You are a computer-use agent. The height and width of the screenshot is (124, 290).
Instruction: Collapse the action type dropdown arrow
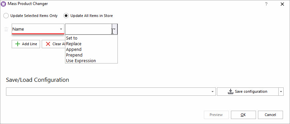114,29
